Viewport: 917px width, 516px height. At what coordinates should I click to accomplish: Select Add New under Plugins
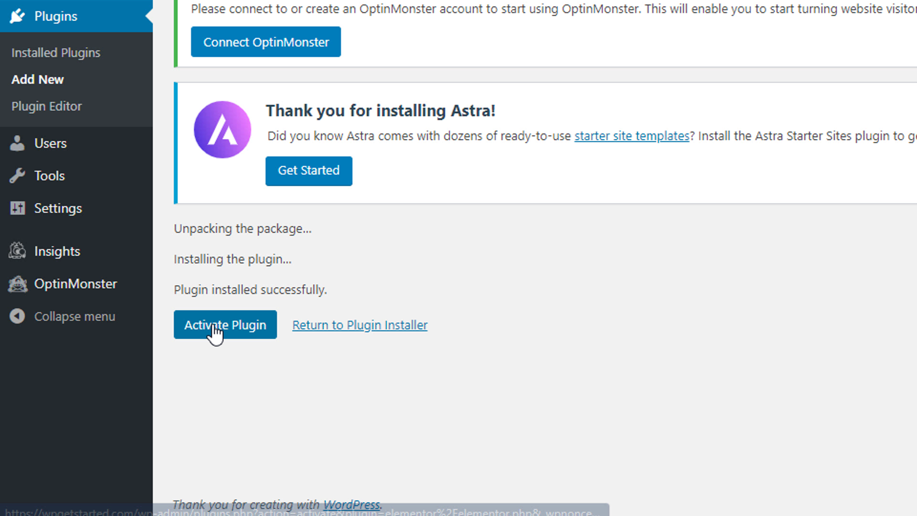38,79
